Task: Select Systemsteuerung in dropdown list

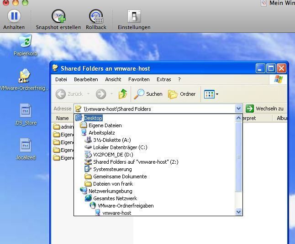Action: tap(112, 169)
